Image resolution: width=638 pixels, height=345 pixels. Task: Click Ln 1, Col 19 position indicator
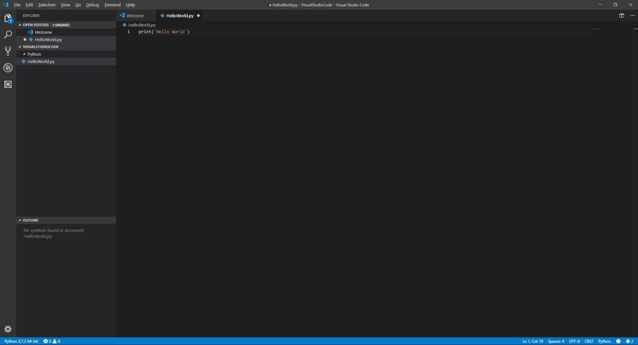tap(533, 341)
